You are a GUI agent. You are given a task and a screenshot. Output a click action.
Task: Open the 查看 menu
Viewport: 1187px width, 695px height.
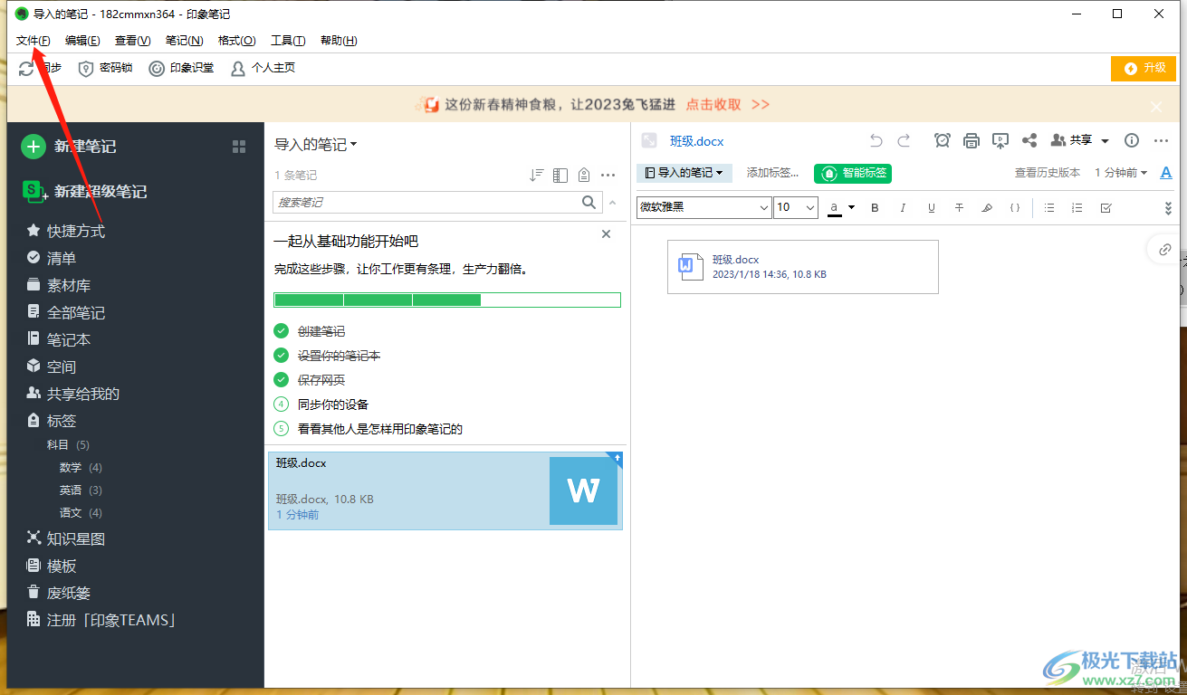click(132, 41)
